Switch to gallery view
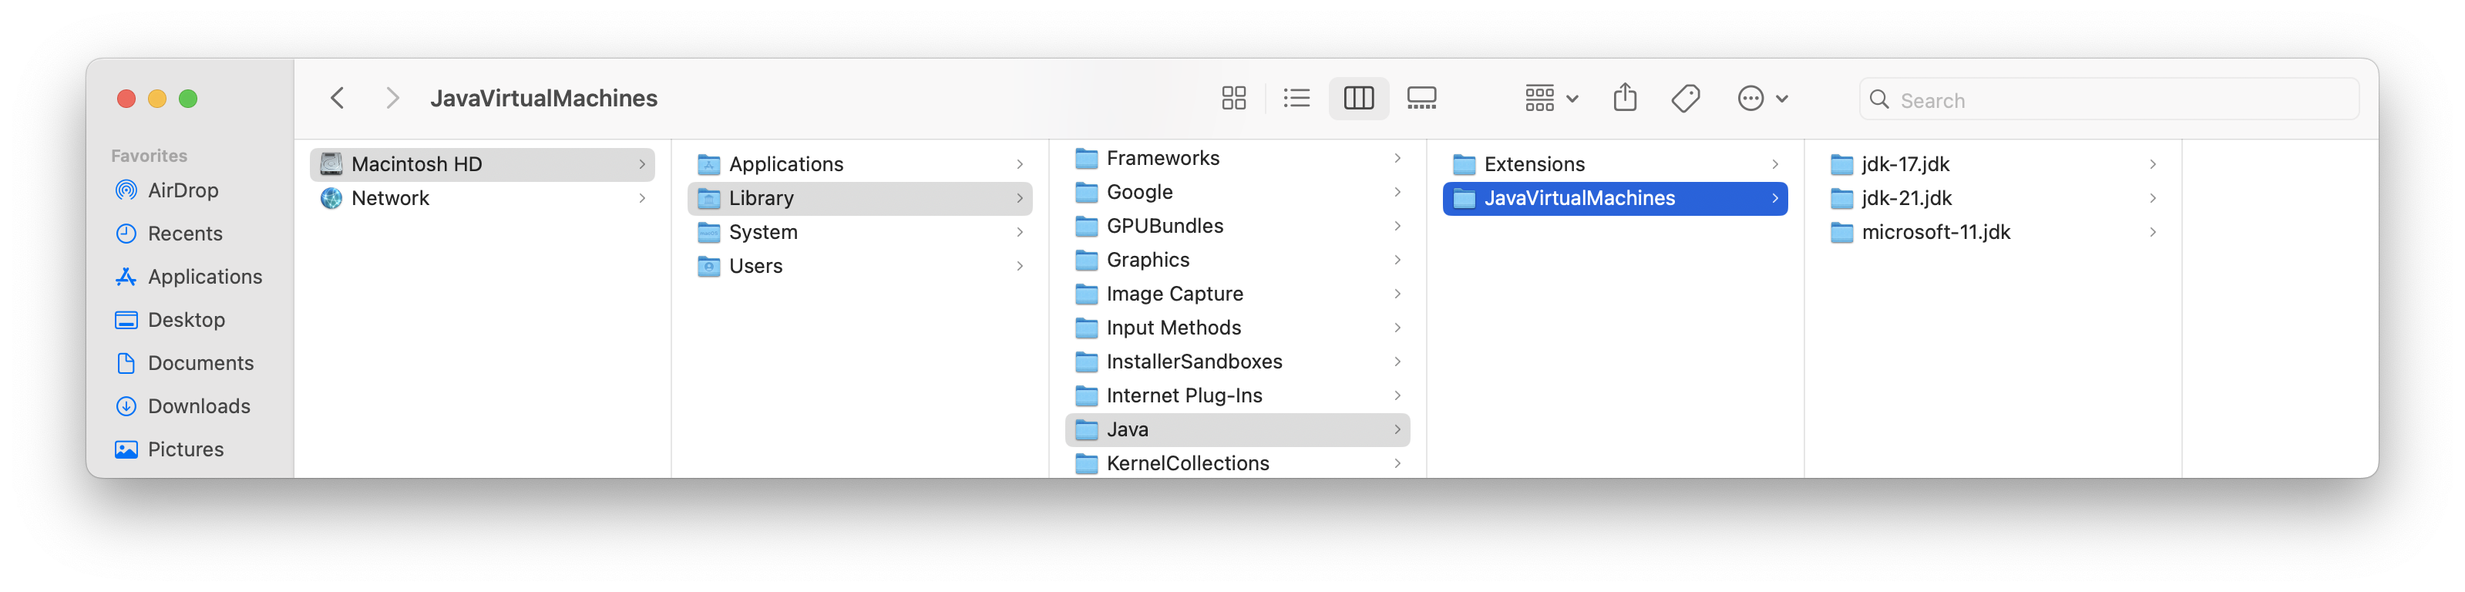Screen dimensions: 2465x592 [x=1421, y=98]
